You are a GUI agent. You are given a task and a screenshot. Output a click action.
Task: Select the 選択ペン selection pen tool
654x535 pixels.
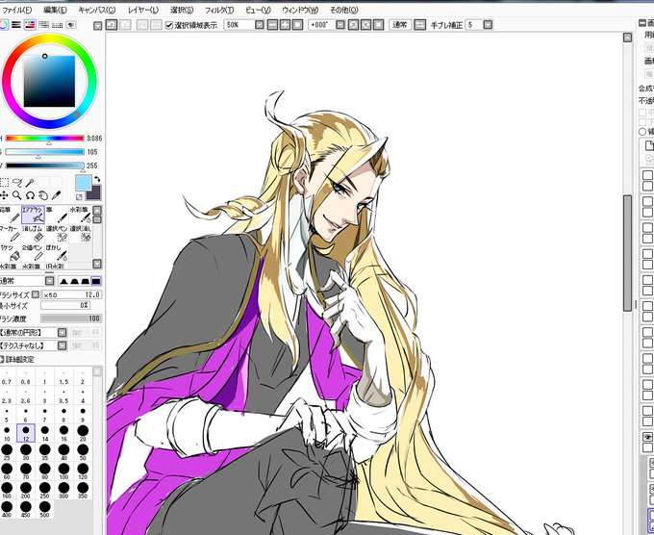pos(57,234)
